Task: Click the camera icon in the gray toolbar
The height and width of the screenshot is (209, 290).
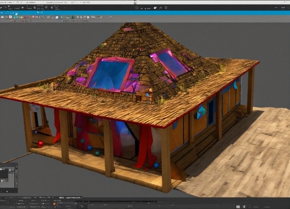Action: 2,17
